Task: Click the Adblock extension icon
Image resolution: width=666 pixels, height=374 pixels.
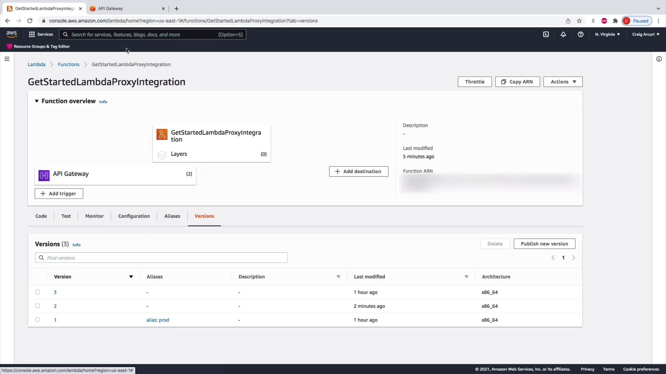Action: pos(604,21)
